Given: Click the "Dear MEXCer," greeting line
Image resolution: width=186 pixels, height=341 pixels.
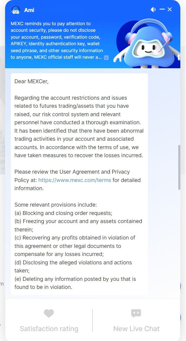Looking at the screenshot, I should [31, 81].
